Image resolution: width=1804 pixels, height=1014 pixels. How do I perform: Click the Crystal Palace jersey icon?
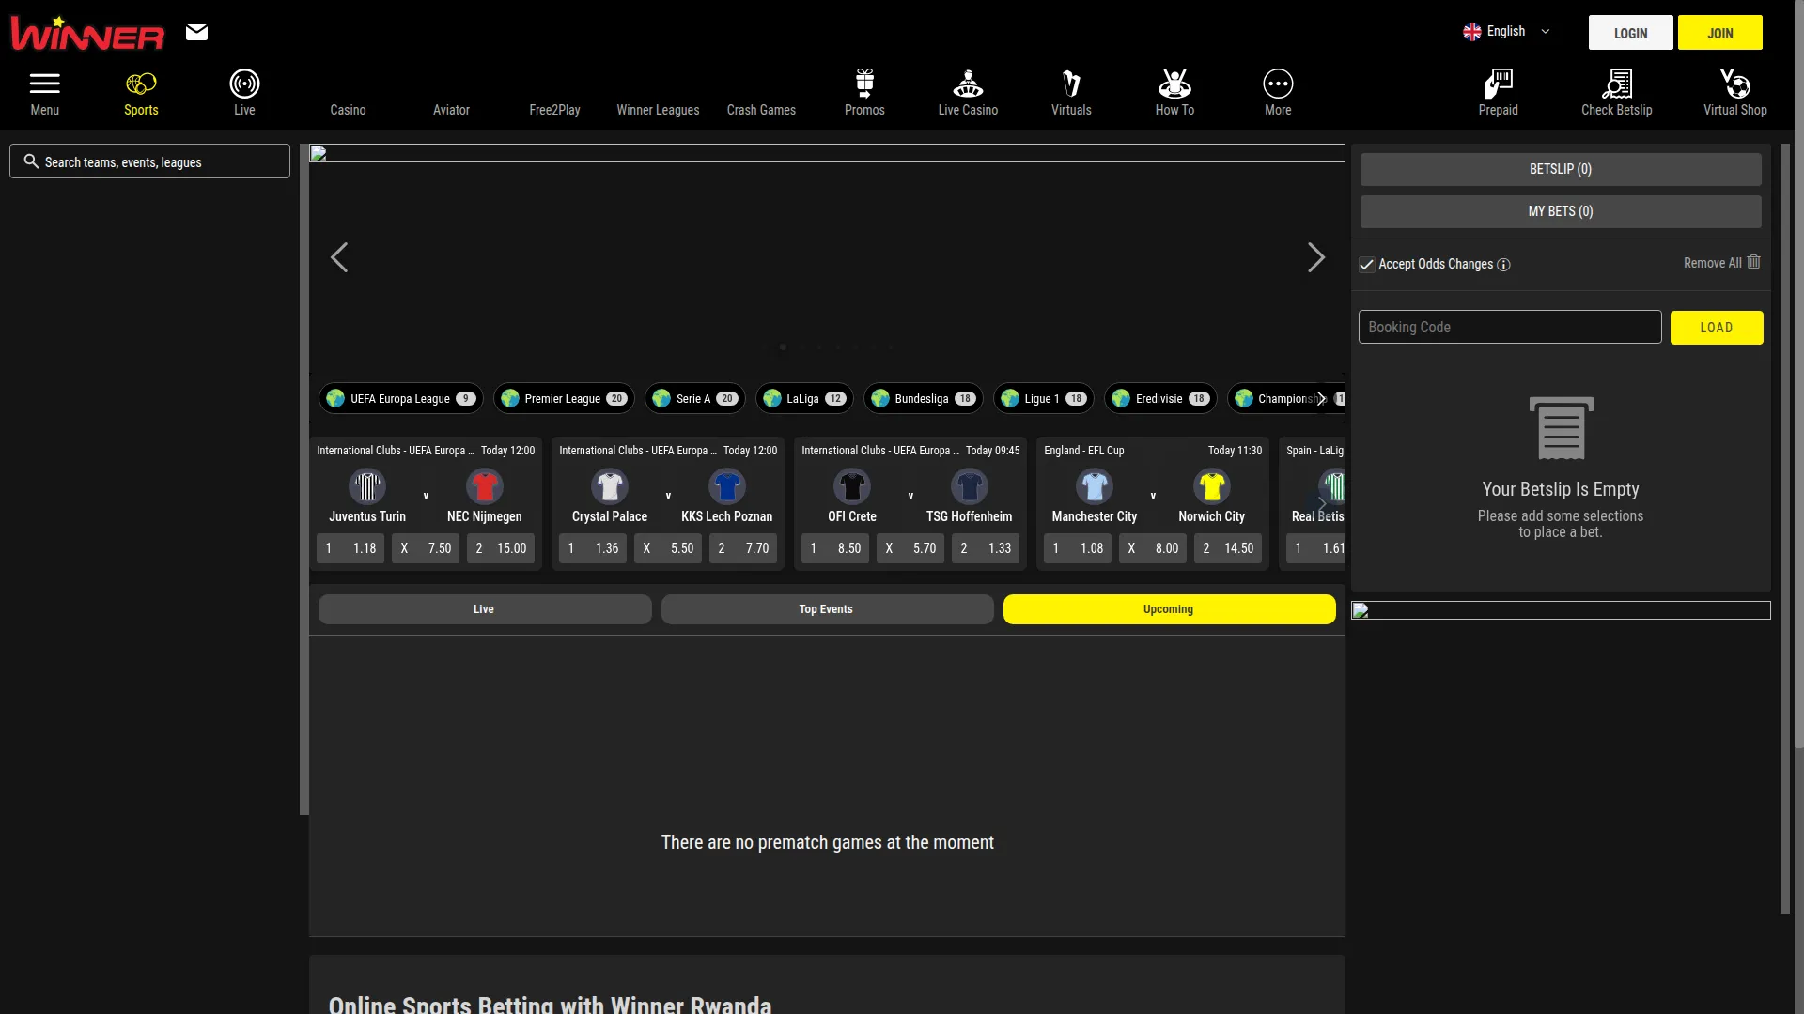pos(610,486)
